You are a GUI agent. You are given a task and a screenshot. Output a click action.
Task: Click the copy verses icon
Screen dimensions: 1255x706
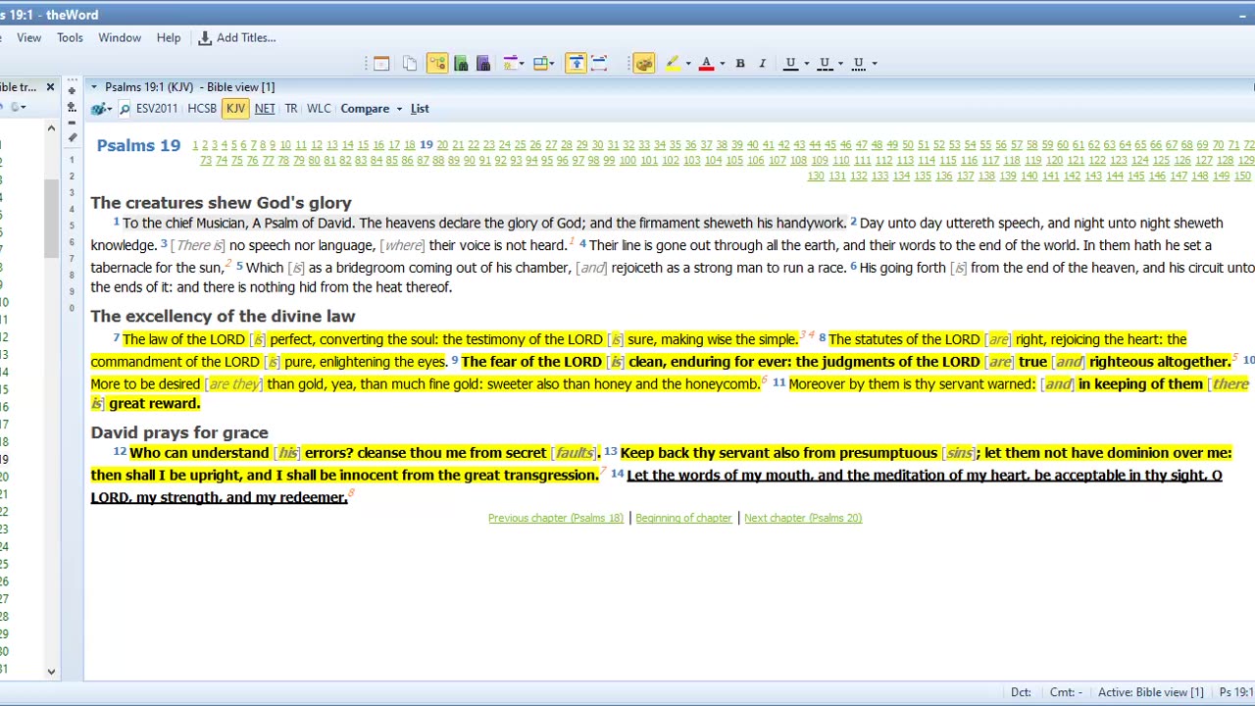click(410, 63)
